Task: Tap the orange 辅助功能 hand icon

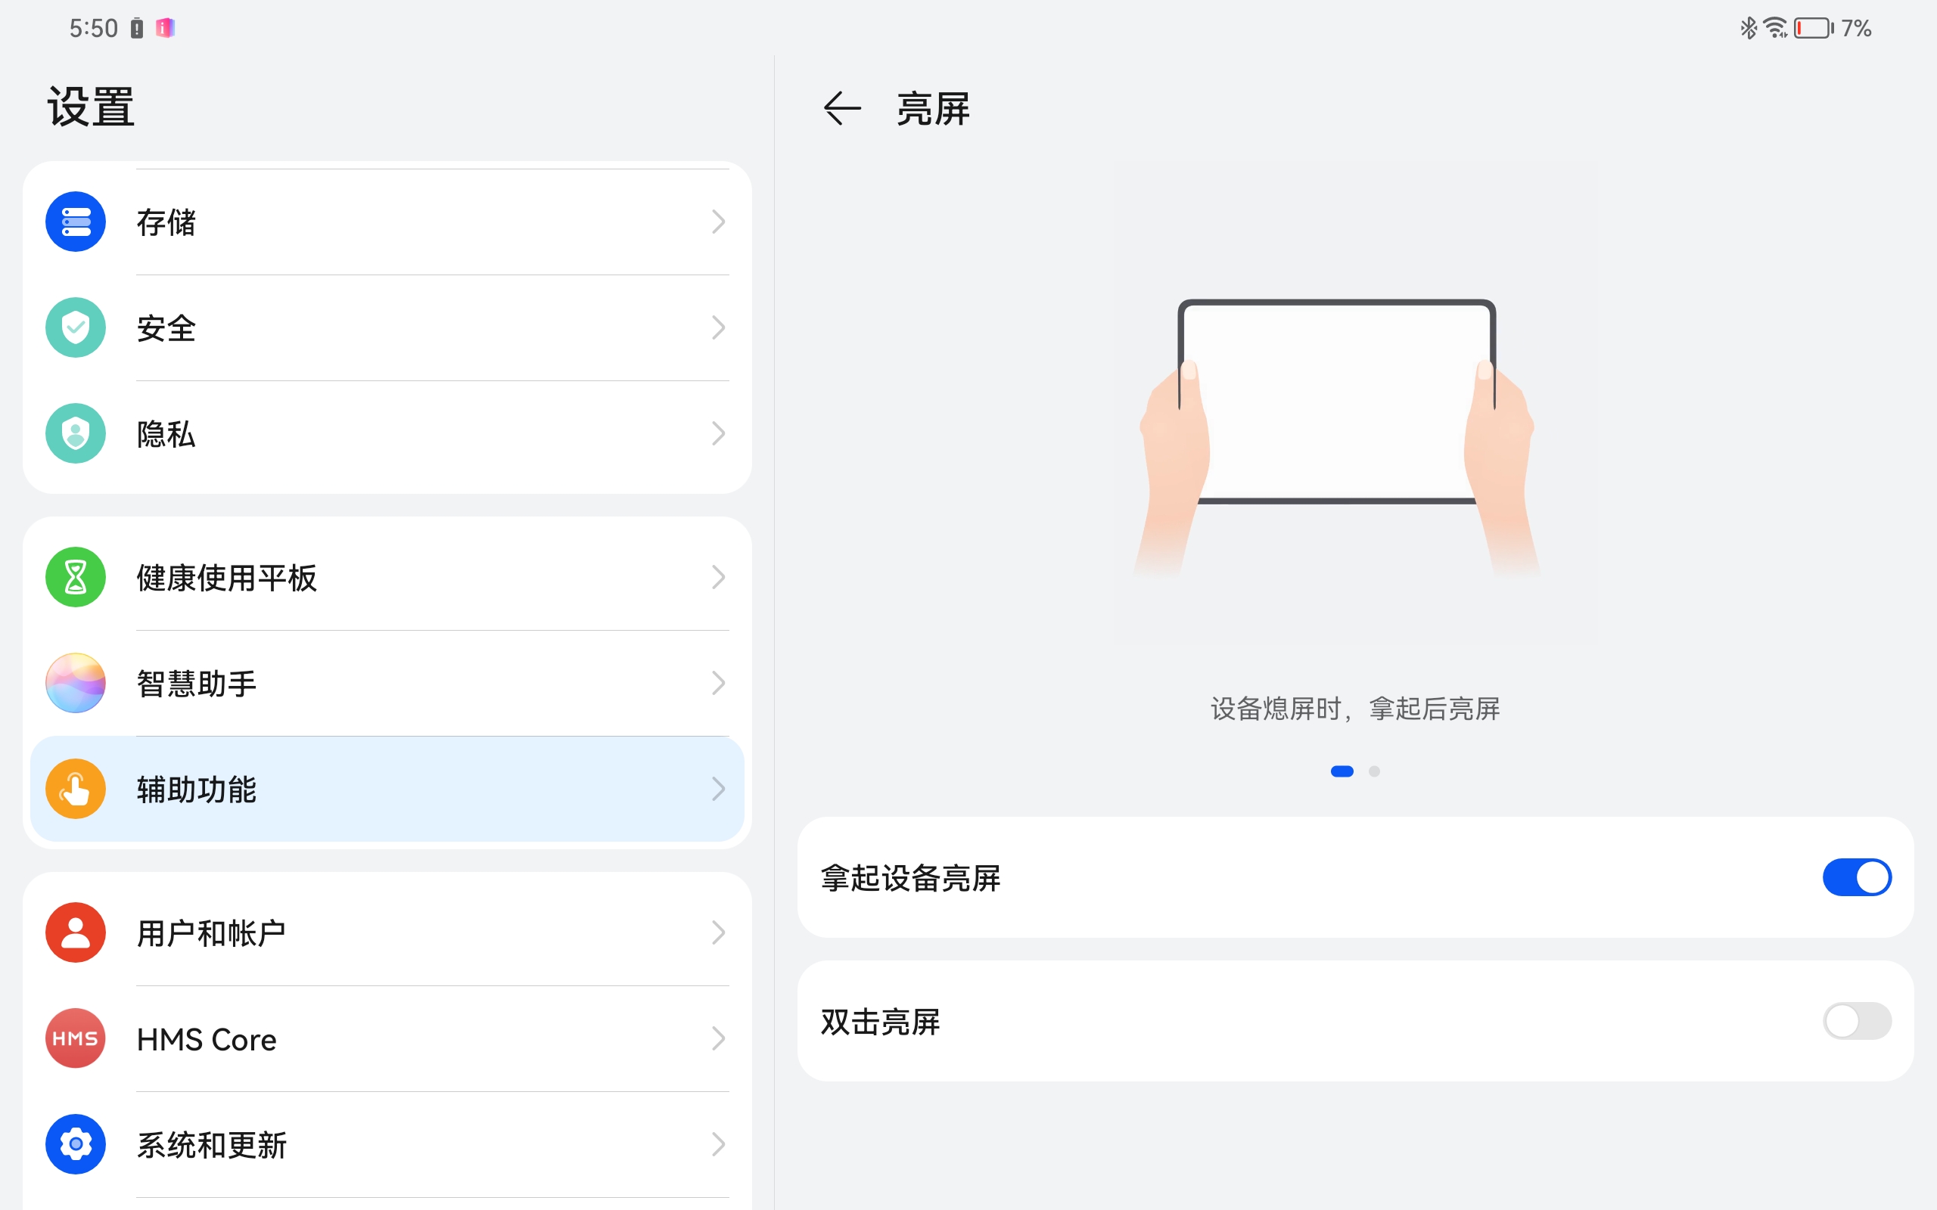Action: [x=75, y=789]
